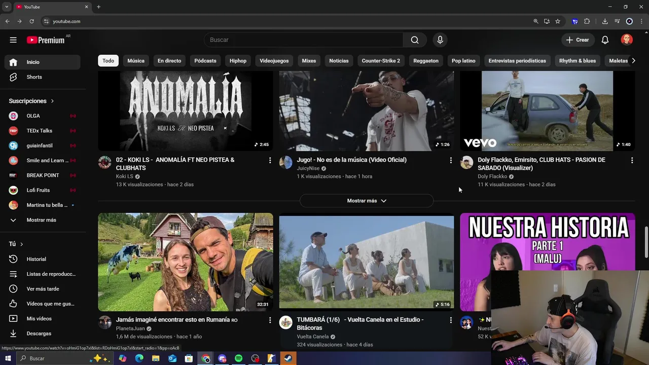This screenshot has height=365, width=649.
Task: Open Vídeos que me gustan
Action: pyautogui.click(x=43, y=304)
